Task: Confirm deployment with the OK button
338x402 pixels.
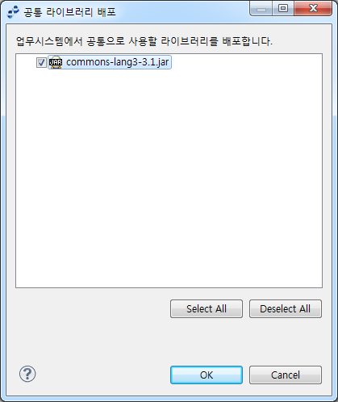Action: pyautogui.click(x=207, y=375)
